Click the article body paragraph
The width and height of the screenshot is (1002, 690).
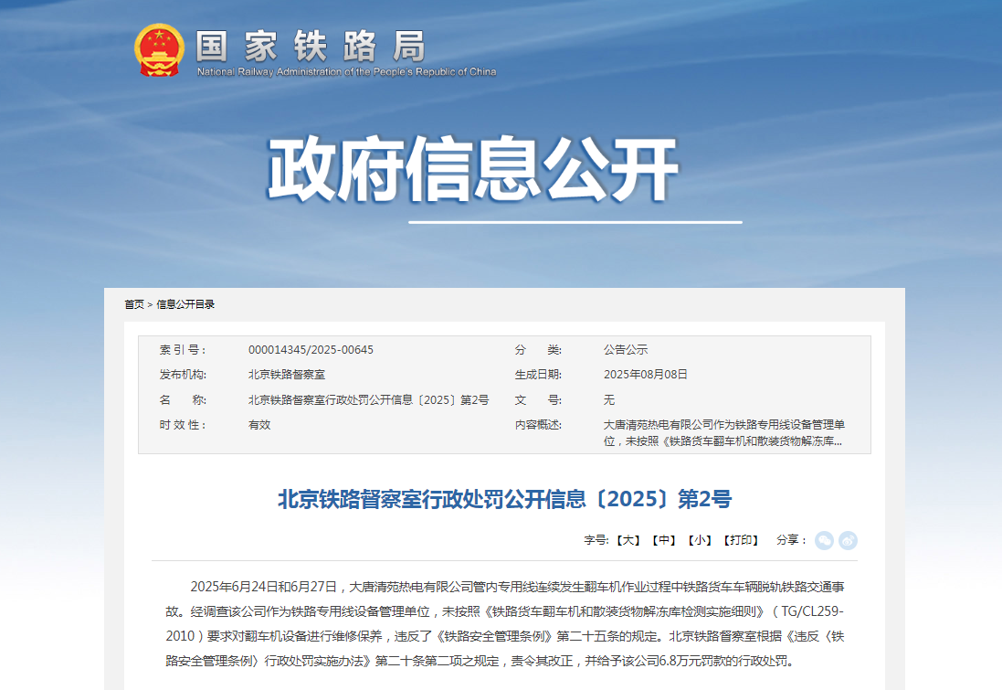[511, 623]
